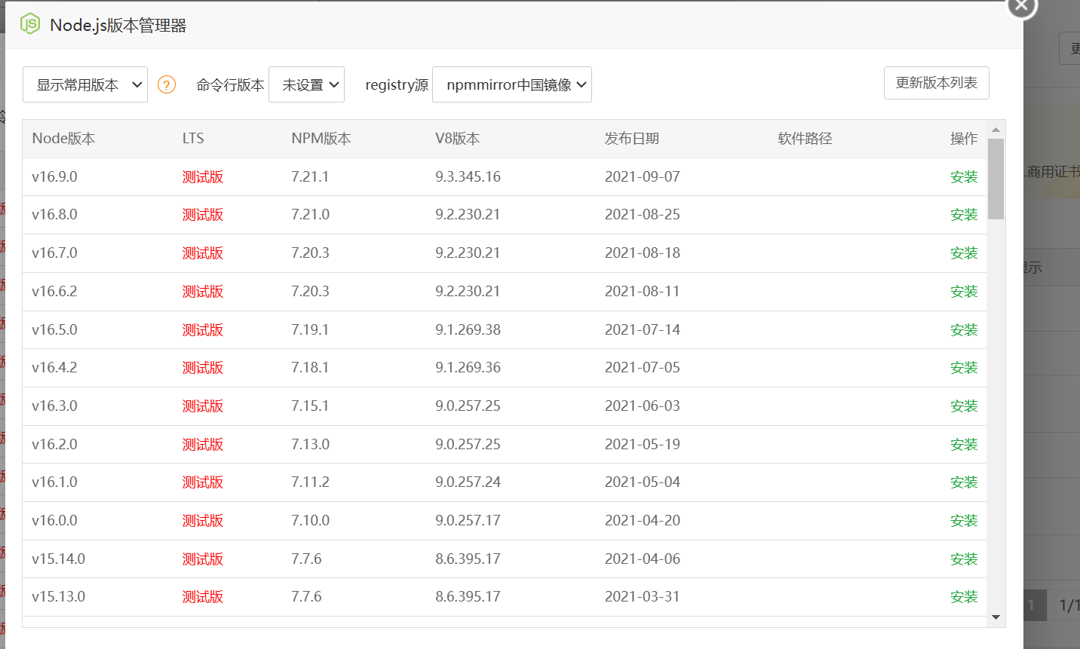Screen dimensions: 1080x649
Task: Click the version list scrollbar thumb
Action: pyautogui.click(x=996, y=179)
